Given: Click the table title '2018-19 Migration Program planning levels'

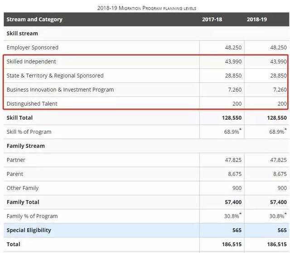Looking at the screenshot, I should pyautogui.click(x=147, y=8).
